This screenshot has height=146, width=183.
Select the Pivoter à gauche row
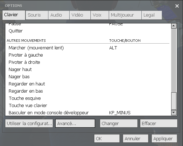88,55
